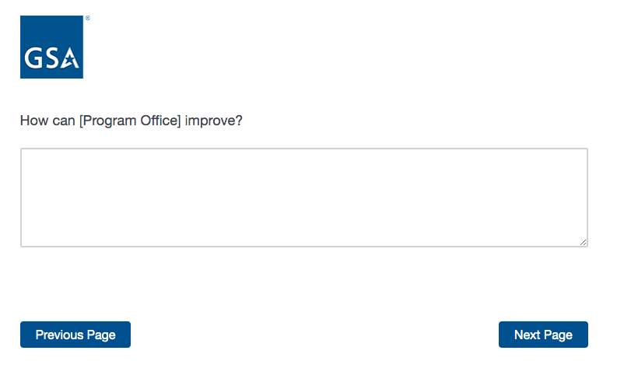Image resolution: width=624 pixels, height=375 pixels.
Task: Click the word "Page" on the Previous button
Action: (101, 335)
